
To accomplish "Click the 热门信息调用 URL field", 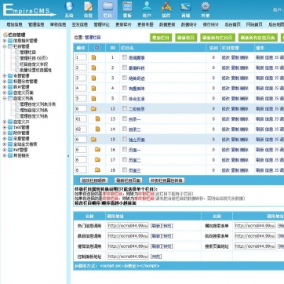I will point(128,226).
